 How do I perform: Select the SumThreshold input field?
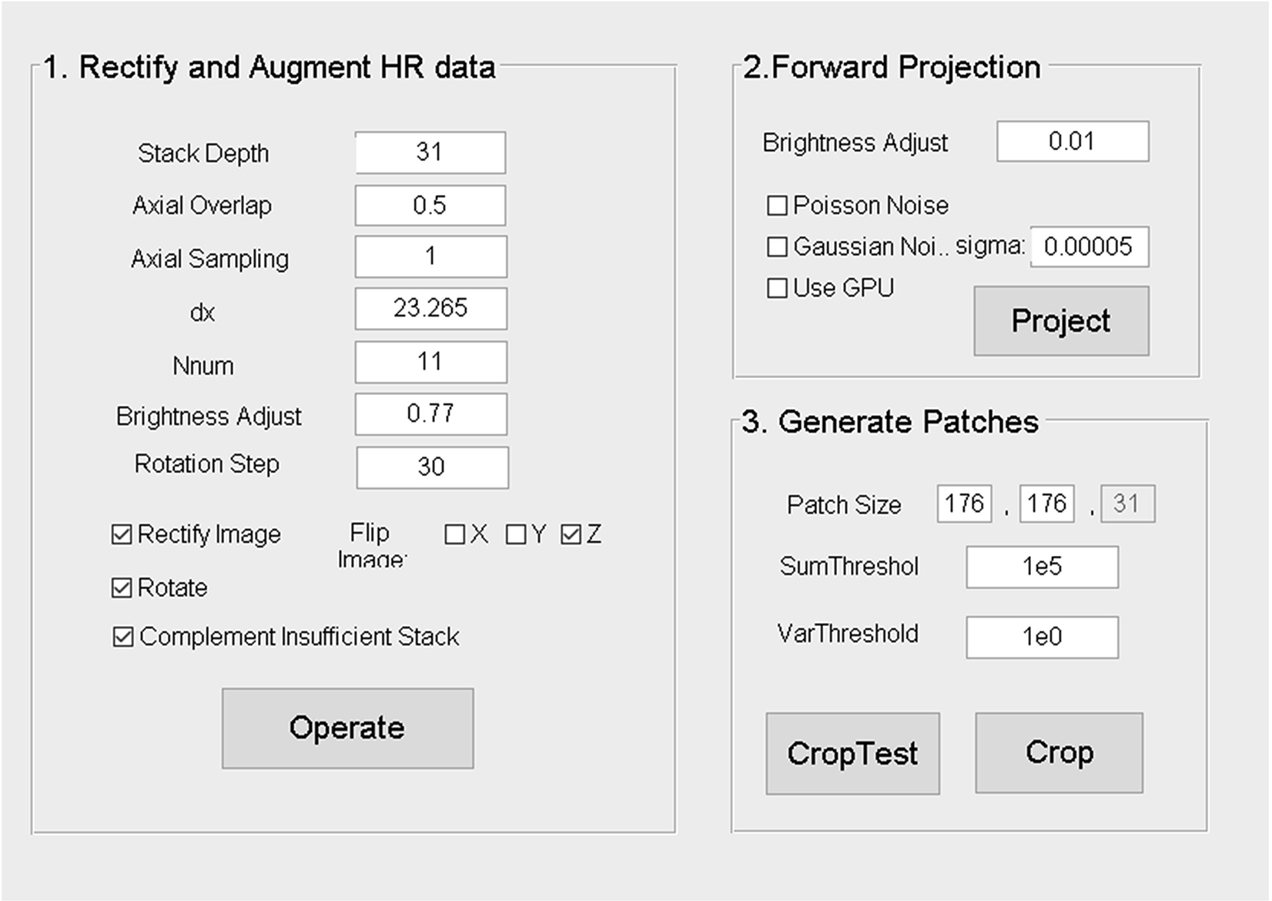(1042, 567)
